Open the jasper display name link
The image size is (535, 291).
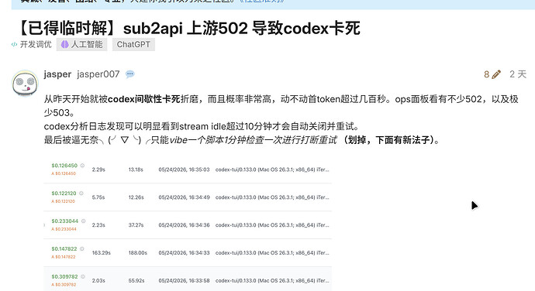click(57, 74)
